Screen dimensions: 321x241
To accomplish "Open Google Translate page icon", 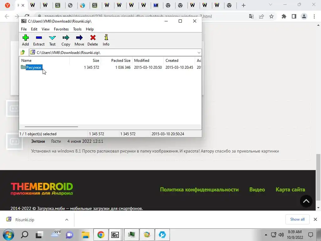I will [x=251, y=16].
